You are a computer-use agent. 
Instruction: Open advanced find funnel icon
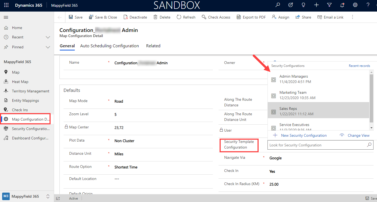[329, 5]
